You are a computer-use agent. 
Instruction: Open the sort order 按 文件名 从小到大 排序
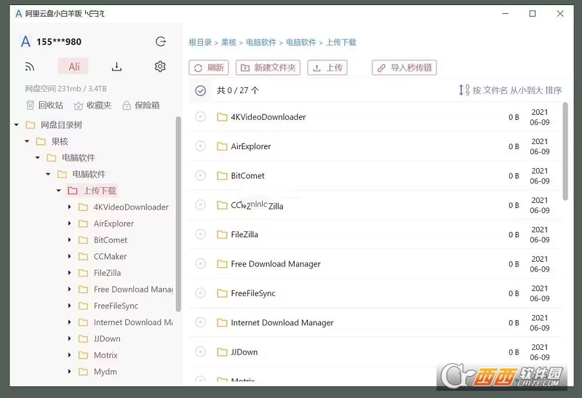coord(511,90)
